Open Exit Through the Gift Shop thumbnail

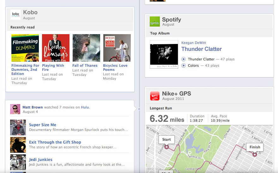click(18, 145)
